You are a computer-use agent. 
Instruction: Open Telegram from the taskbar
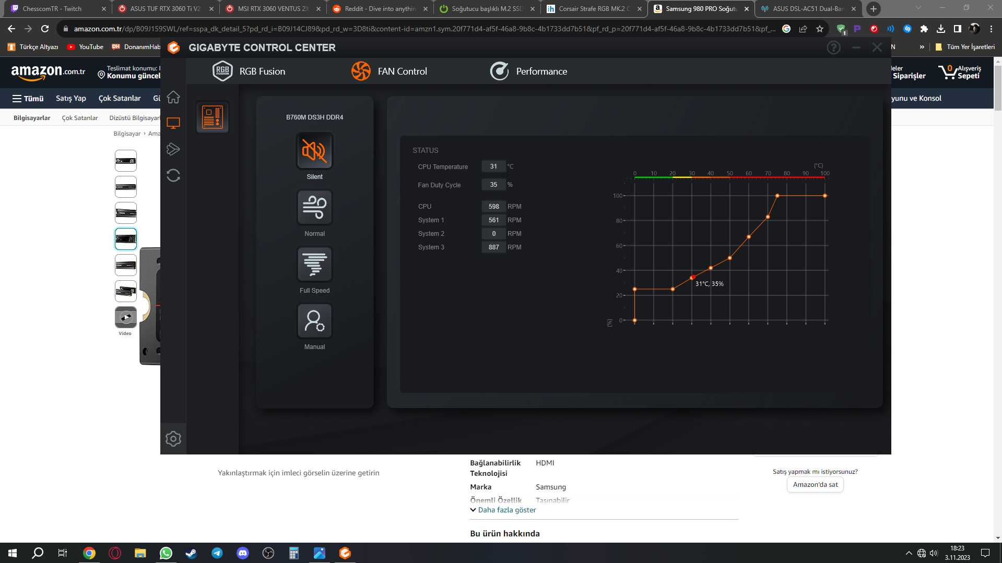coord(217,553)
